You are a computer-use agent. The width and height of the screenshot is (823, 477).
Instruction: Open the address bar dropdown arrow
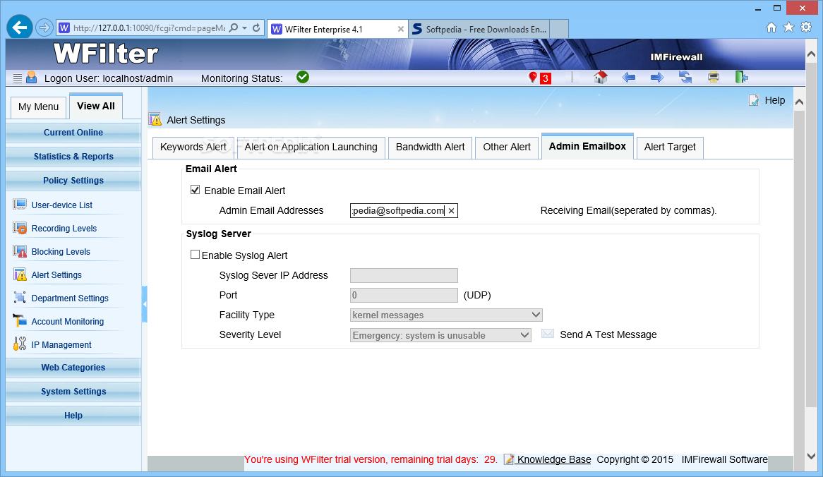[245, 28]
